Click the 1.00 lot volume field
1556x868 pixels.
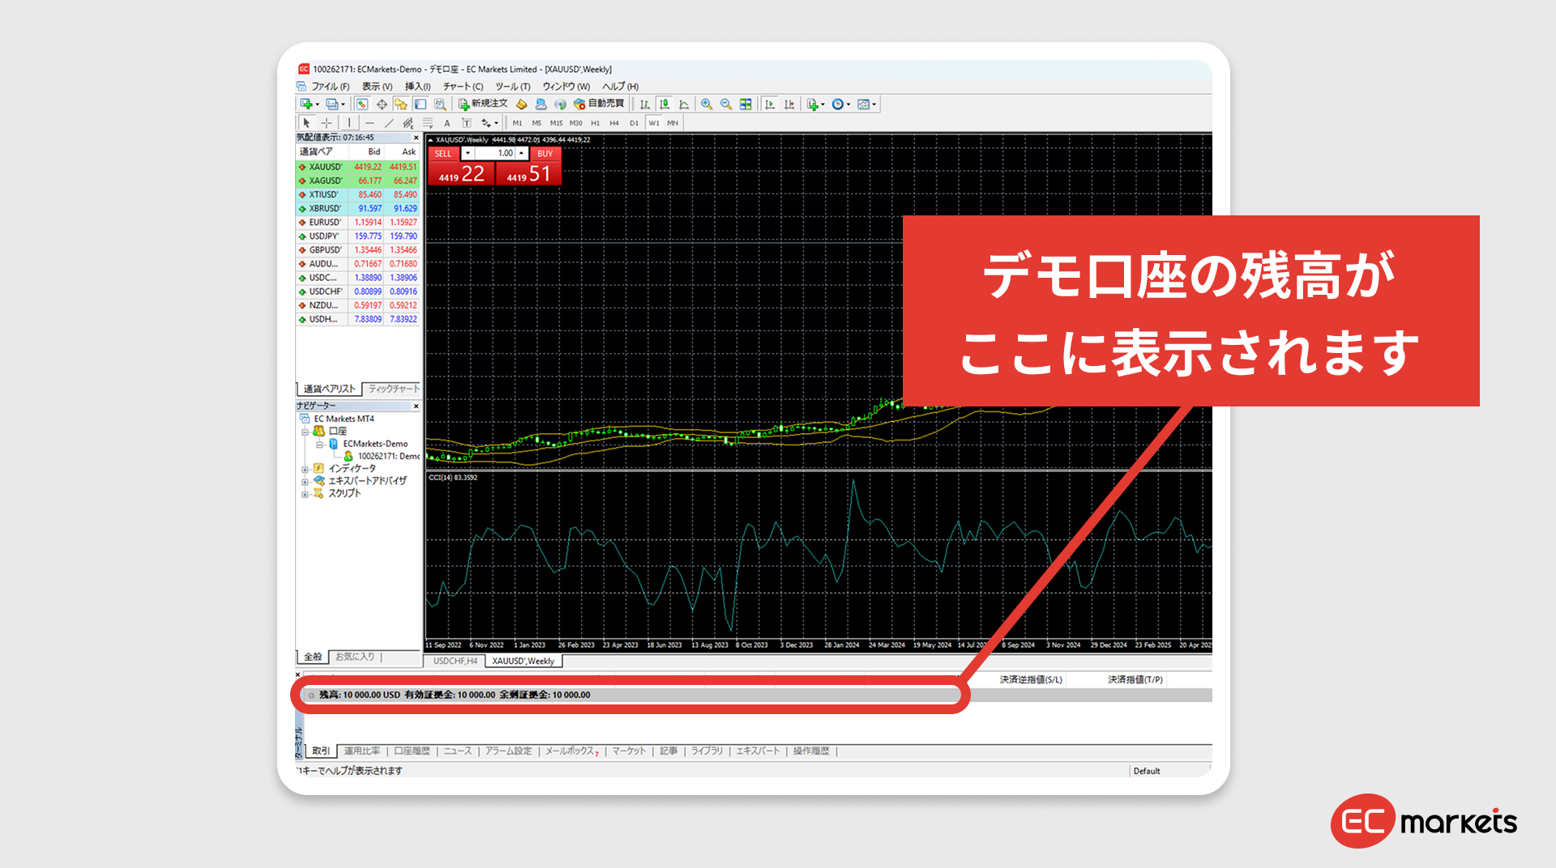[x=494, y=153]
